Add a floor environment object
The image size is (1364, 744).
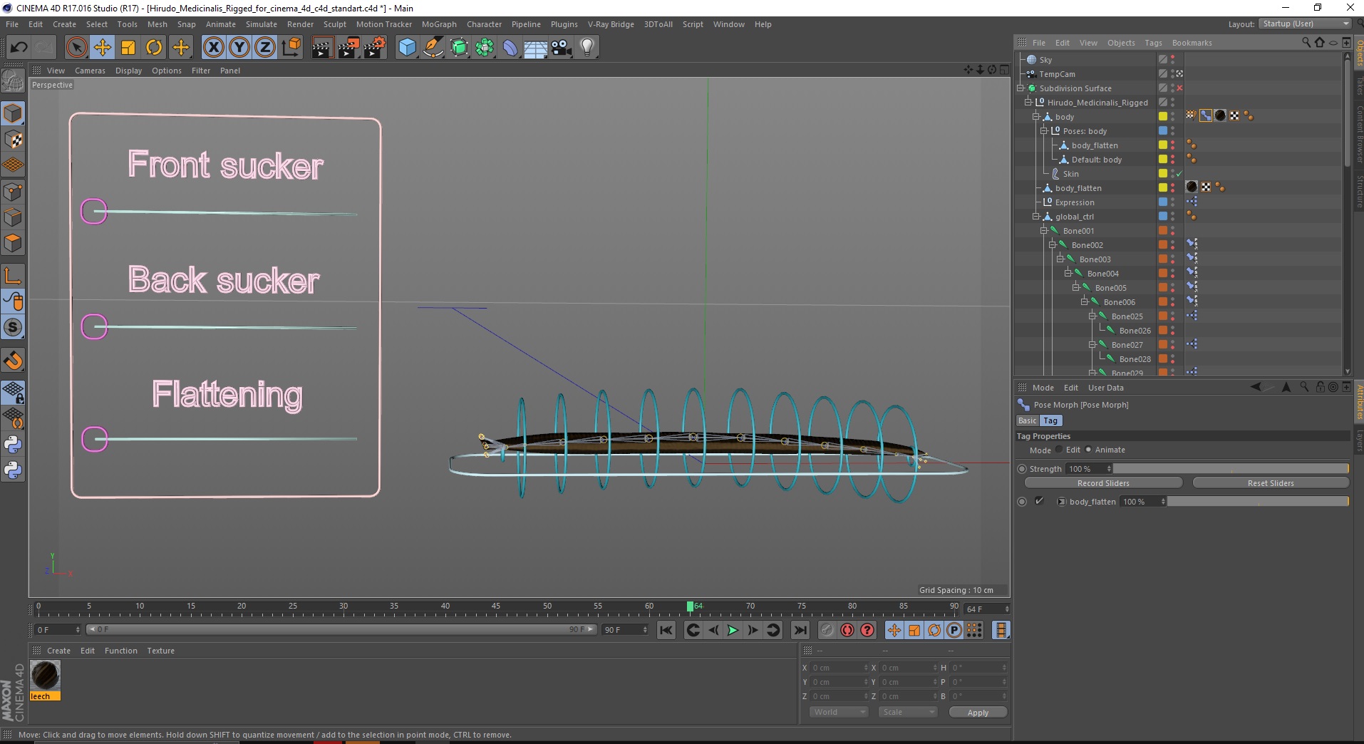[x=536, y=48]
